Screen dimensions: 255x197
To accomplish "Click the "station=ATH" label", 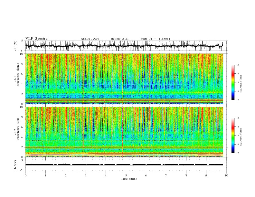I will [119, 39].
